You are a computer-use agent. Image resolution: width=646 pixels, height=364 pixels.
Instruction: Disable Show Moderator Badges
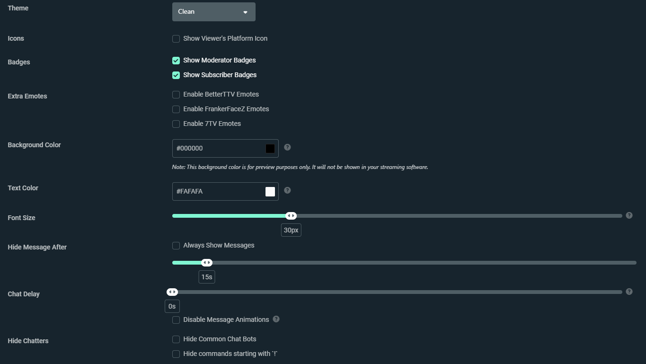tap(176, 61)
